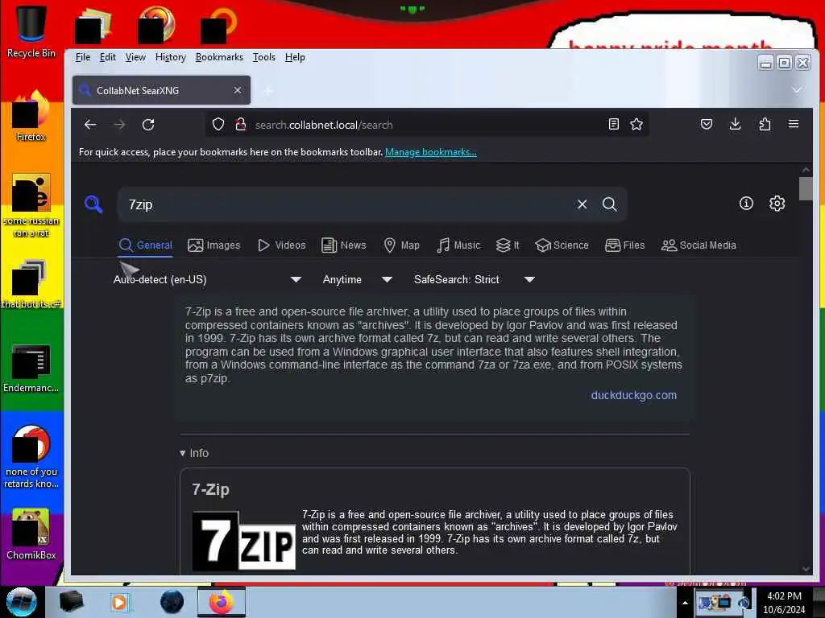Click the connection security padlock icon
The image size is (825, 618).
tap(240, 125)
